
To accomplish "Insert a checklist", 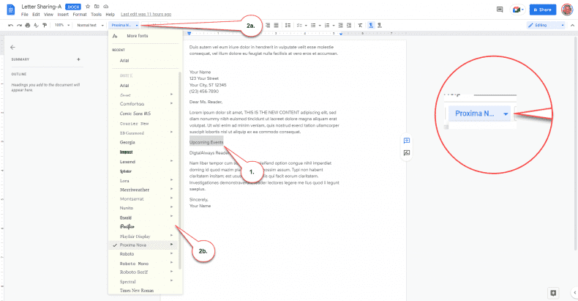I will [300, 25].
